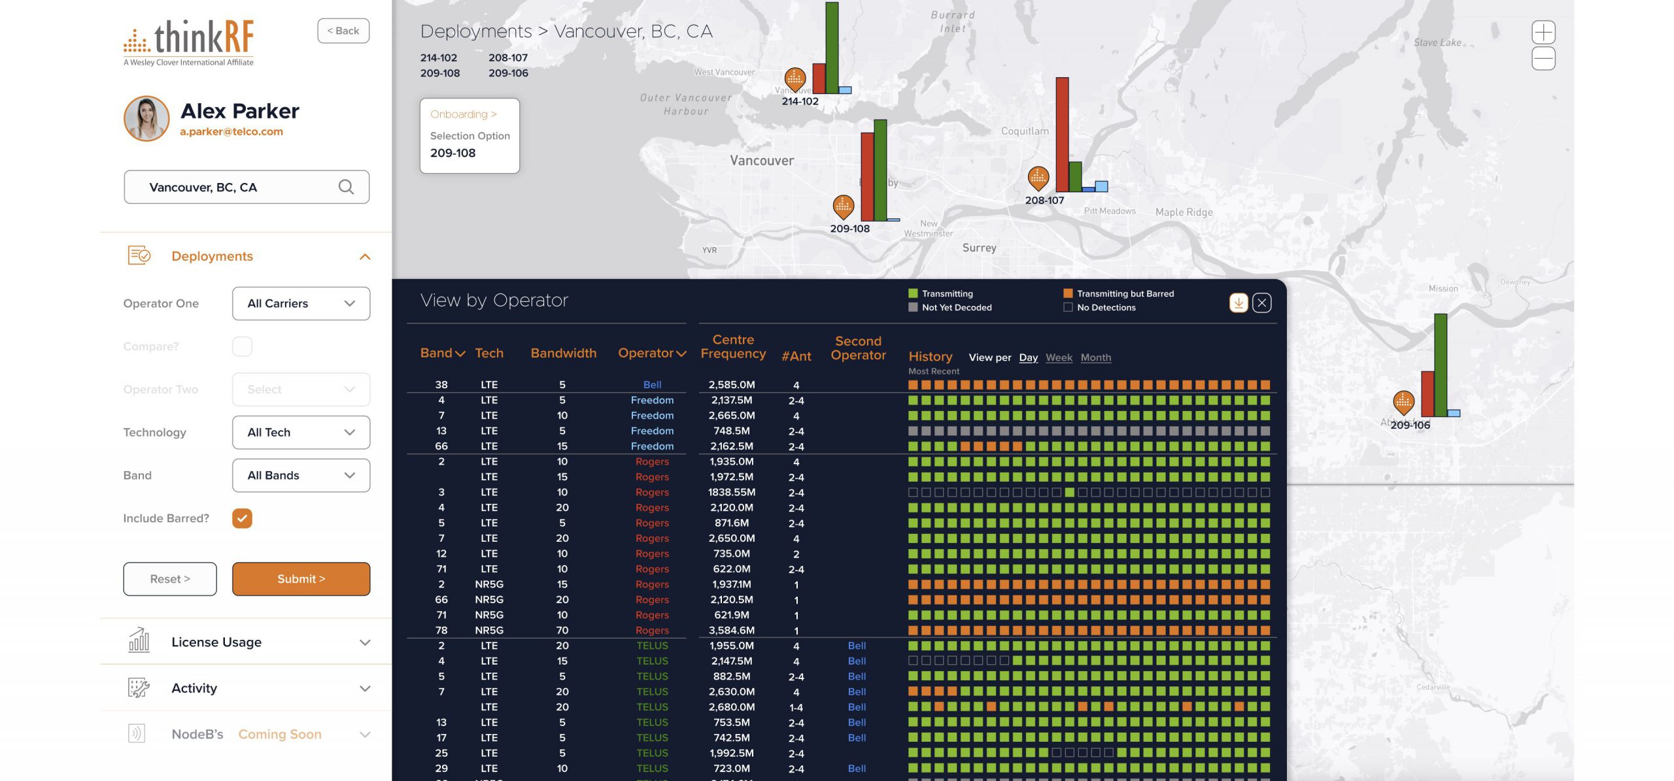The width and height of the screenshot is (1674, 781).
Task: Close the View by Operator panel
Action: [x=1262, y=303]
